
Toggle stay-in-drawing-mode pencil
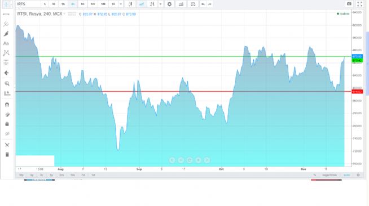7,114
